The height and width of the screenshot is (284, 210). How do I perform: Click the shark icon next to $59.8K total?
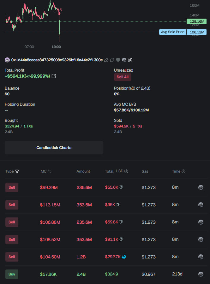[x=121, y=222]
